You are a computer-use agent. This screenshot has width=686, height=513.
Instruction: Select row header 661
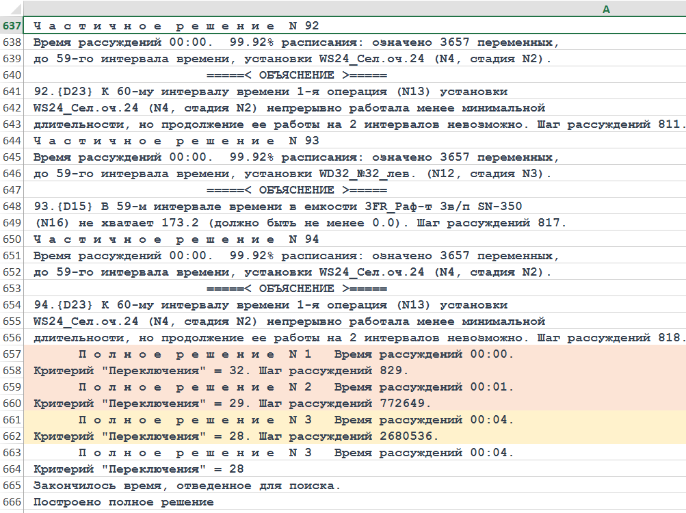12,420
